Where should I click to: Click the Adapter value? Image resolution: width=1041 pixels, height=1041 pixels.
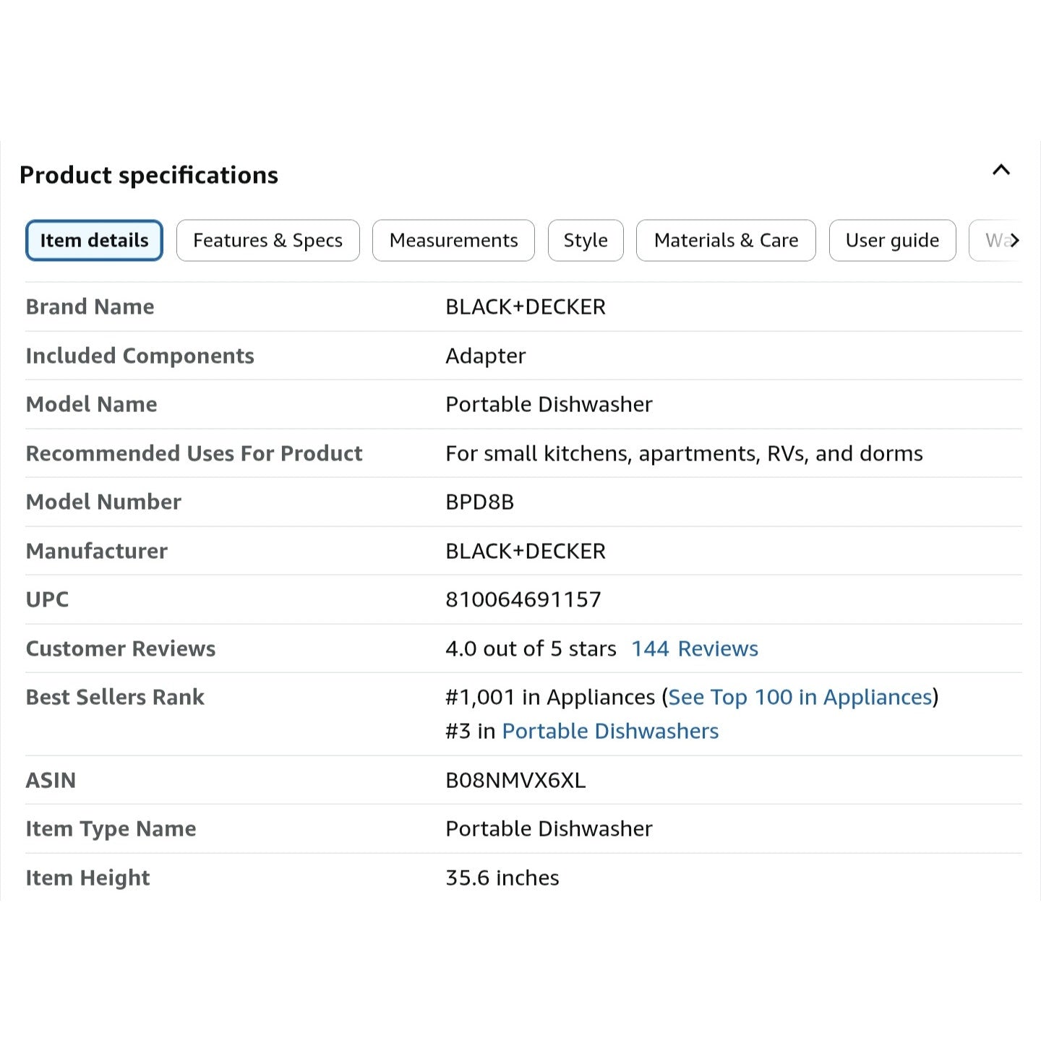(486, 356)
